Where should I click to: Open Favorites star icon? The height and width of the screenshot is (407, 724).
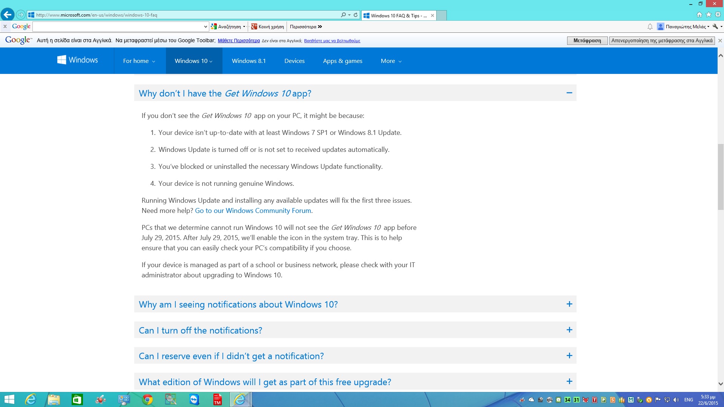(x=709, y=15)
